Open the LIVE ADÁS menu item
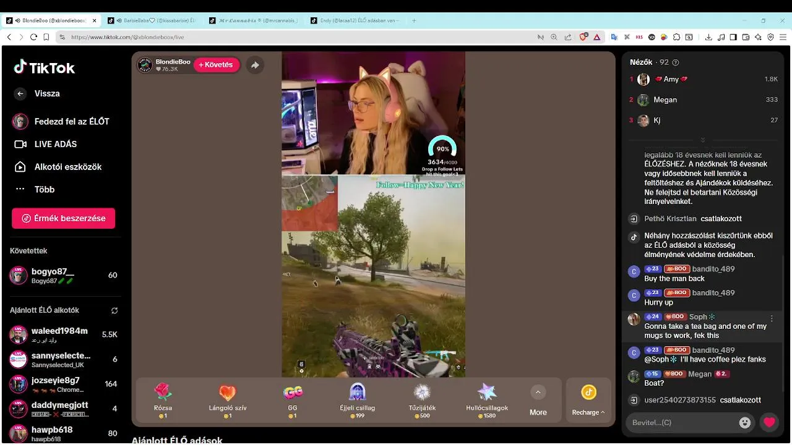Viewport: 792px width, 445px height. click(46, 144)
